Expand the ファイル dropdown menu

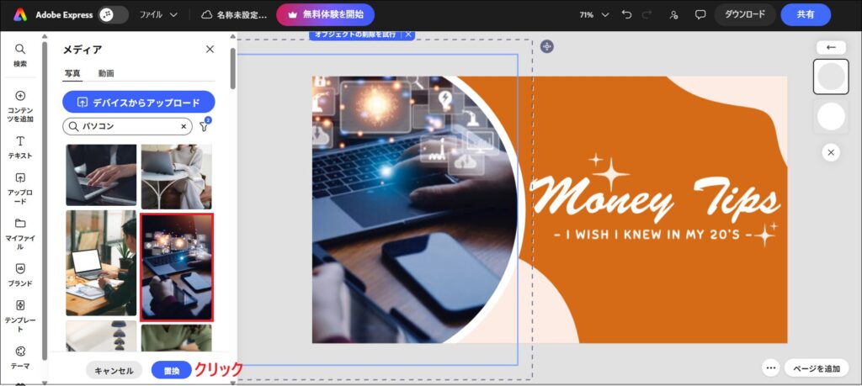[x=158, y=14]
